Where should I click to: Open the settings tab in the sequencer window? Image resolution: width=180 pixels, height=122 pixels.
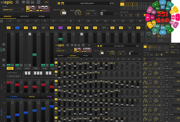click(42, 16)
